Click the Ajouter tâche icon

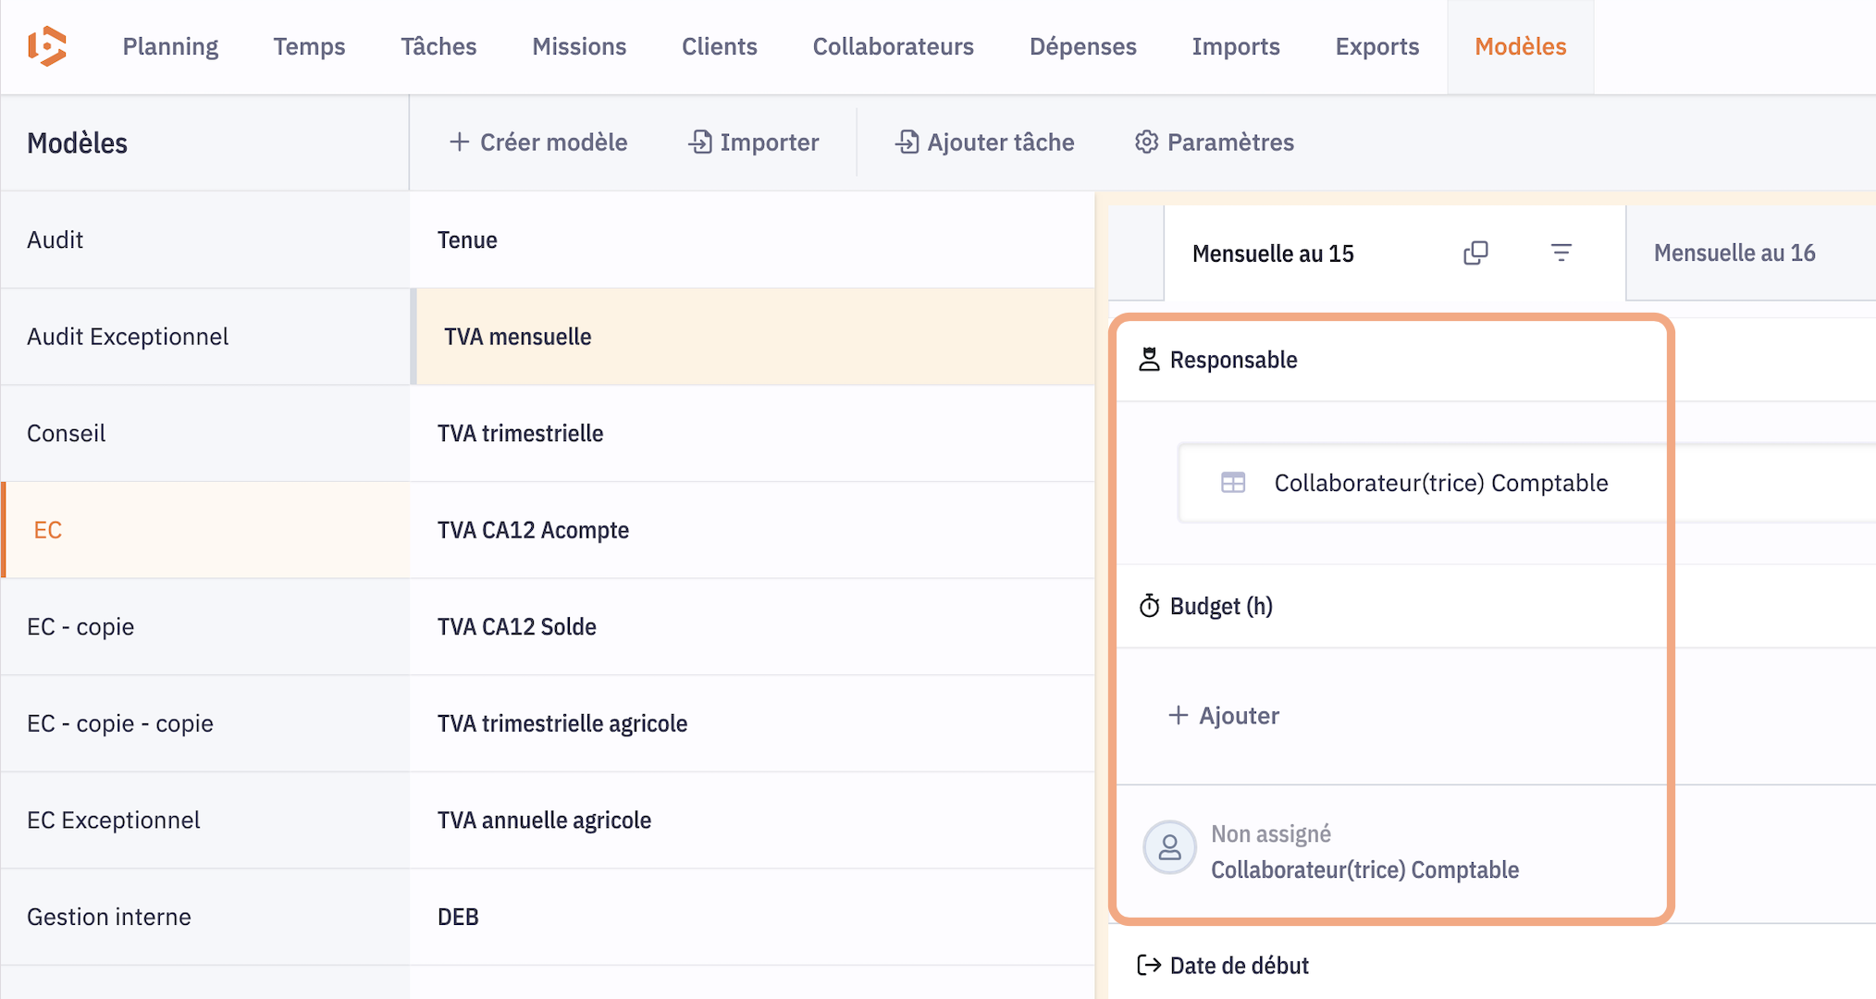[907, 142]
